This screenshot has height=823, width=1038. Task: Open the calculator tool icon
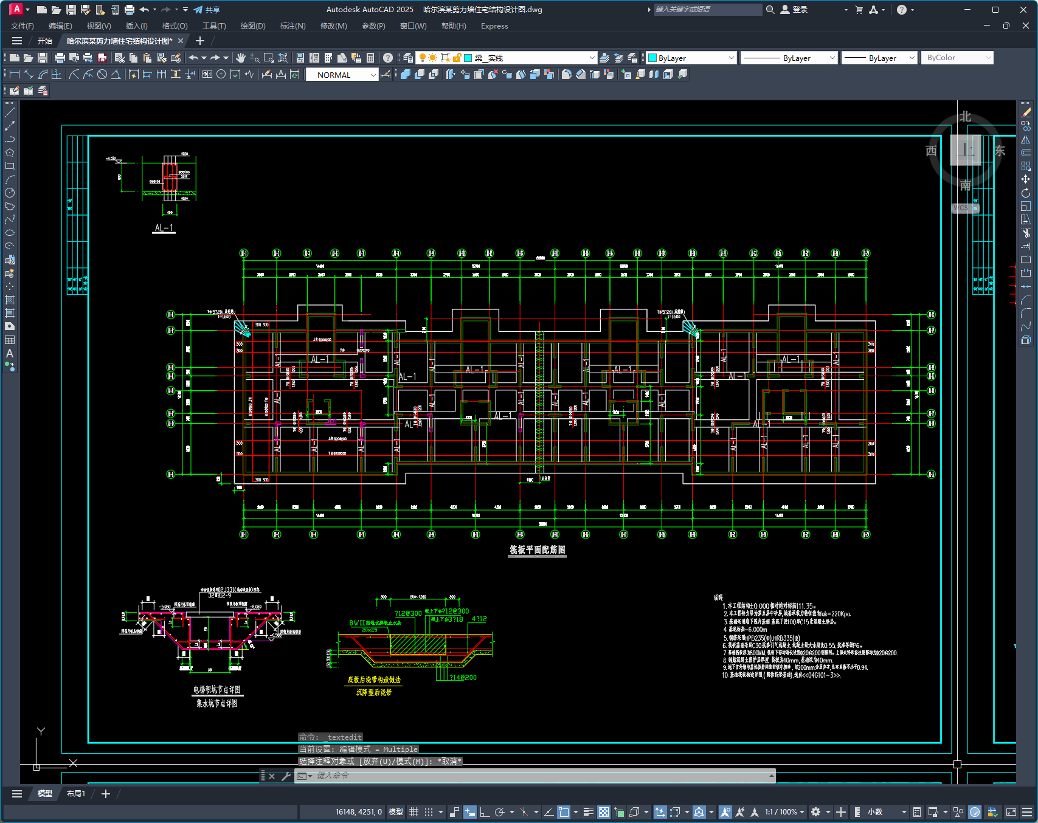tap(370, 58)
